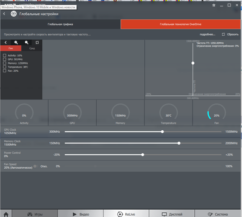Click the подробнее... link

click(208, 34)
